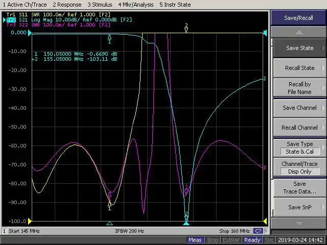Open the 1 Active Ch/Trace menu

(x=25, y=5)
